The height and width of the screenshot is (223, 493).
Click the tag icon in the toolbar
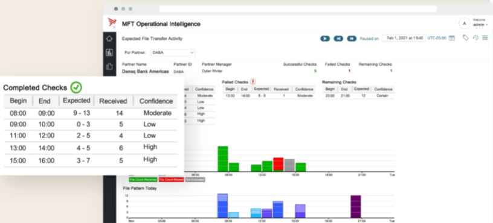pos(465,37)
